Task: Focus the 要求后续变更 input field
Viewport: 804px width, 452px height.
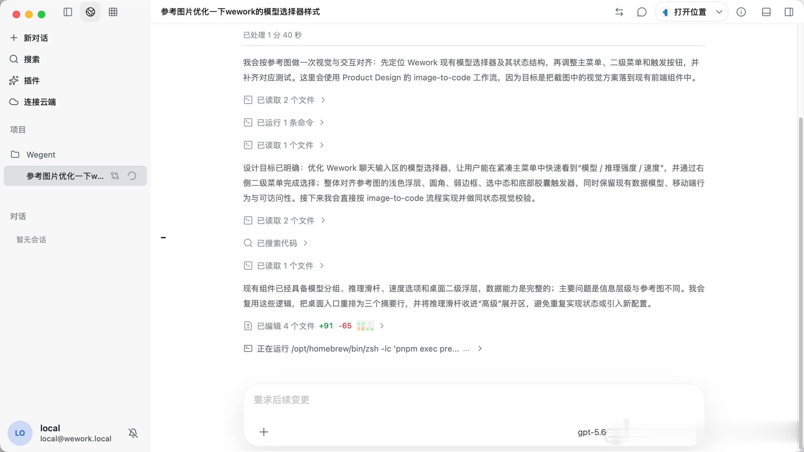Action: [x=474, y=400]
